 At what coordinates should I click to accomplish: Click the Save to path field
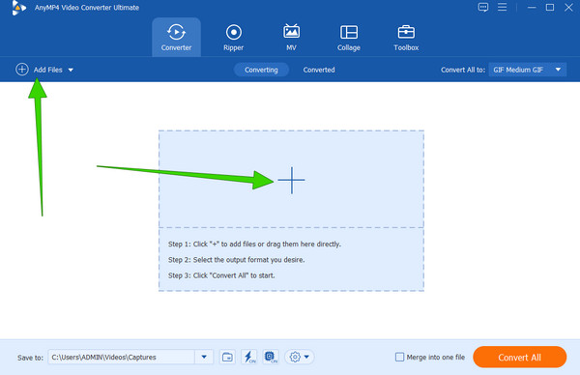click(122, 357)
